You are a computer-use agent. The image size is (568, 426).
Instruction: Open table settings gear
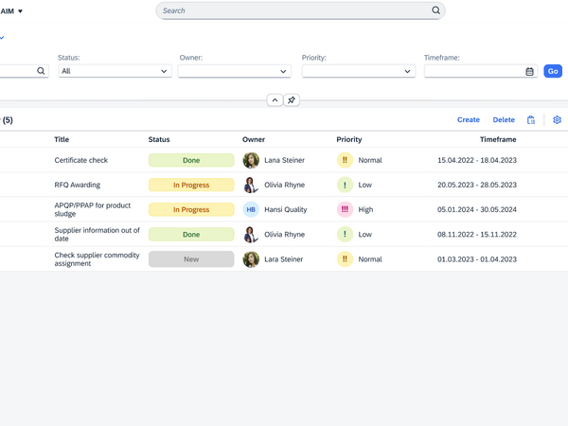(557, 120)
